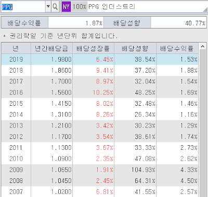Click the 38.54% payout ratio cell
This screenshot has height=197, width=208.
point(135,60)
